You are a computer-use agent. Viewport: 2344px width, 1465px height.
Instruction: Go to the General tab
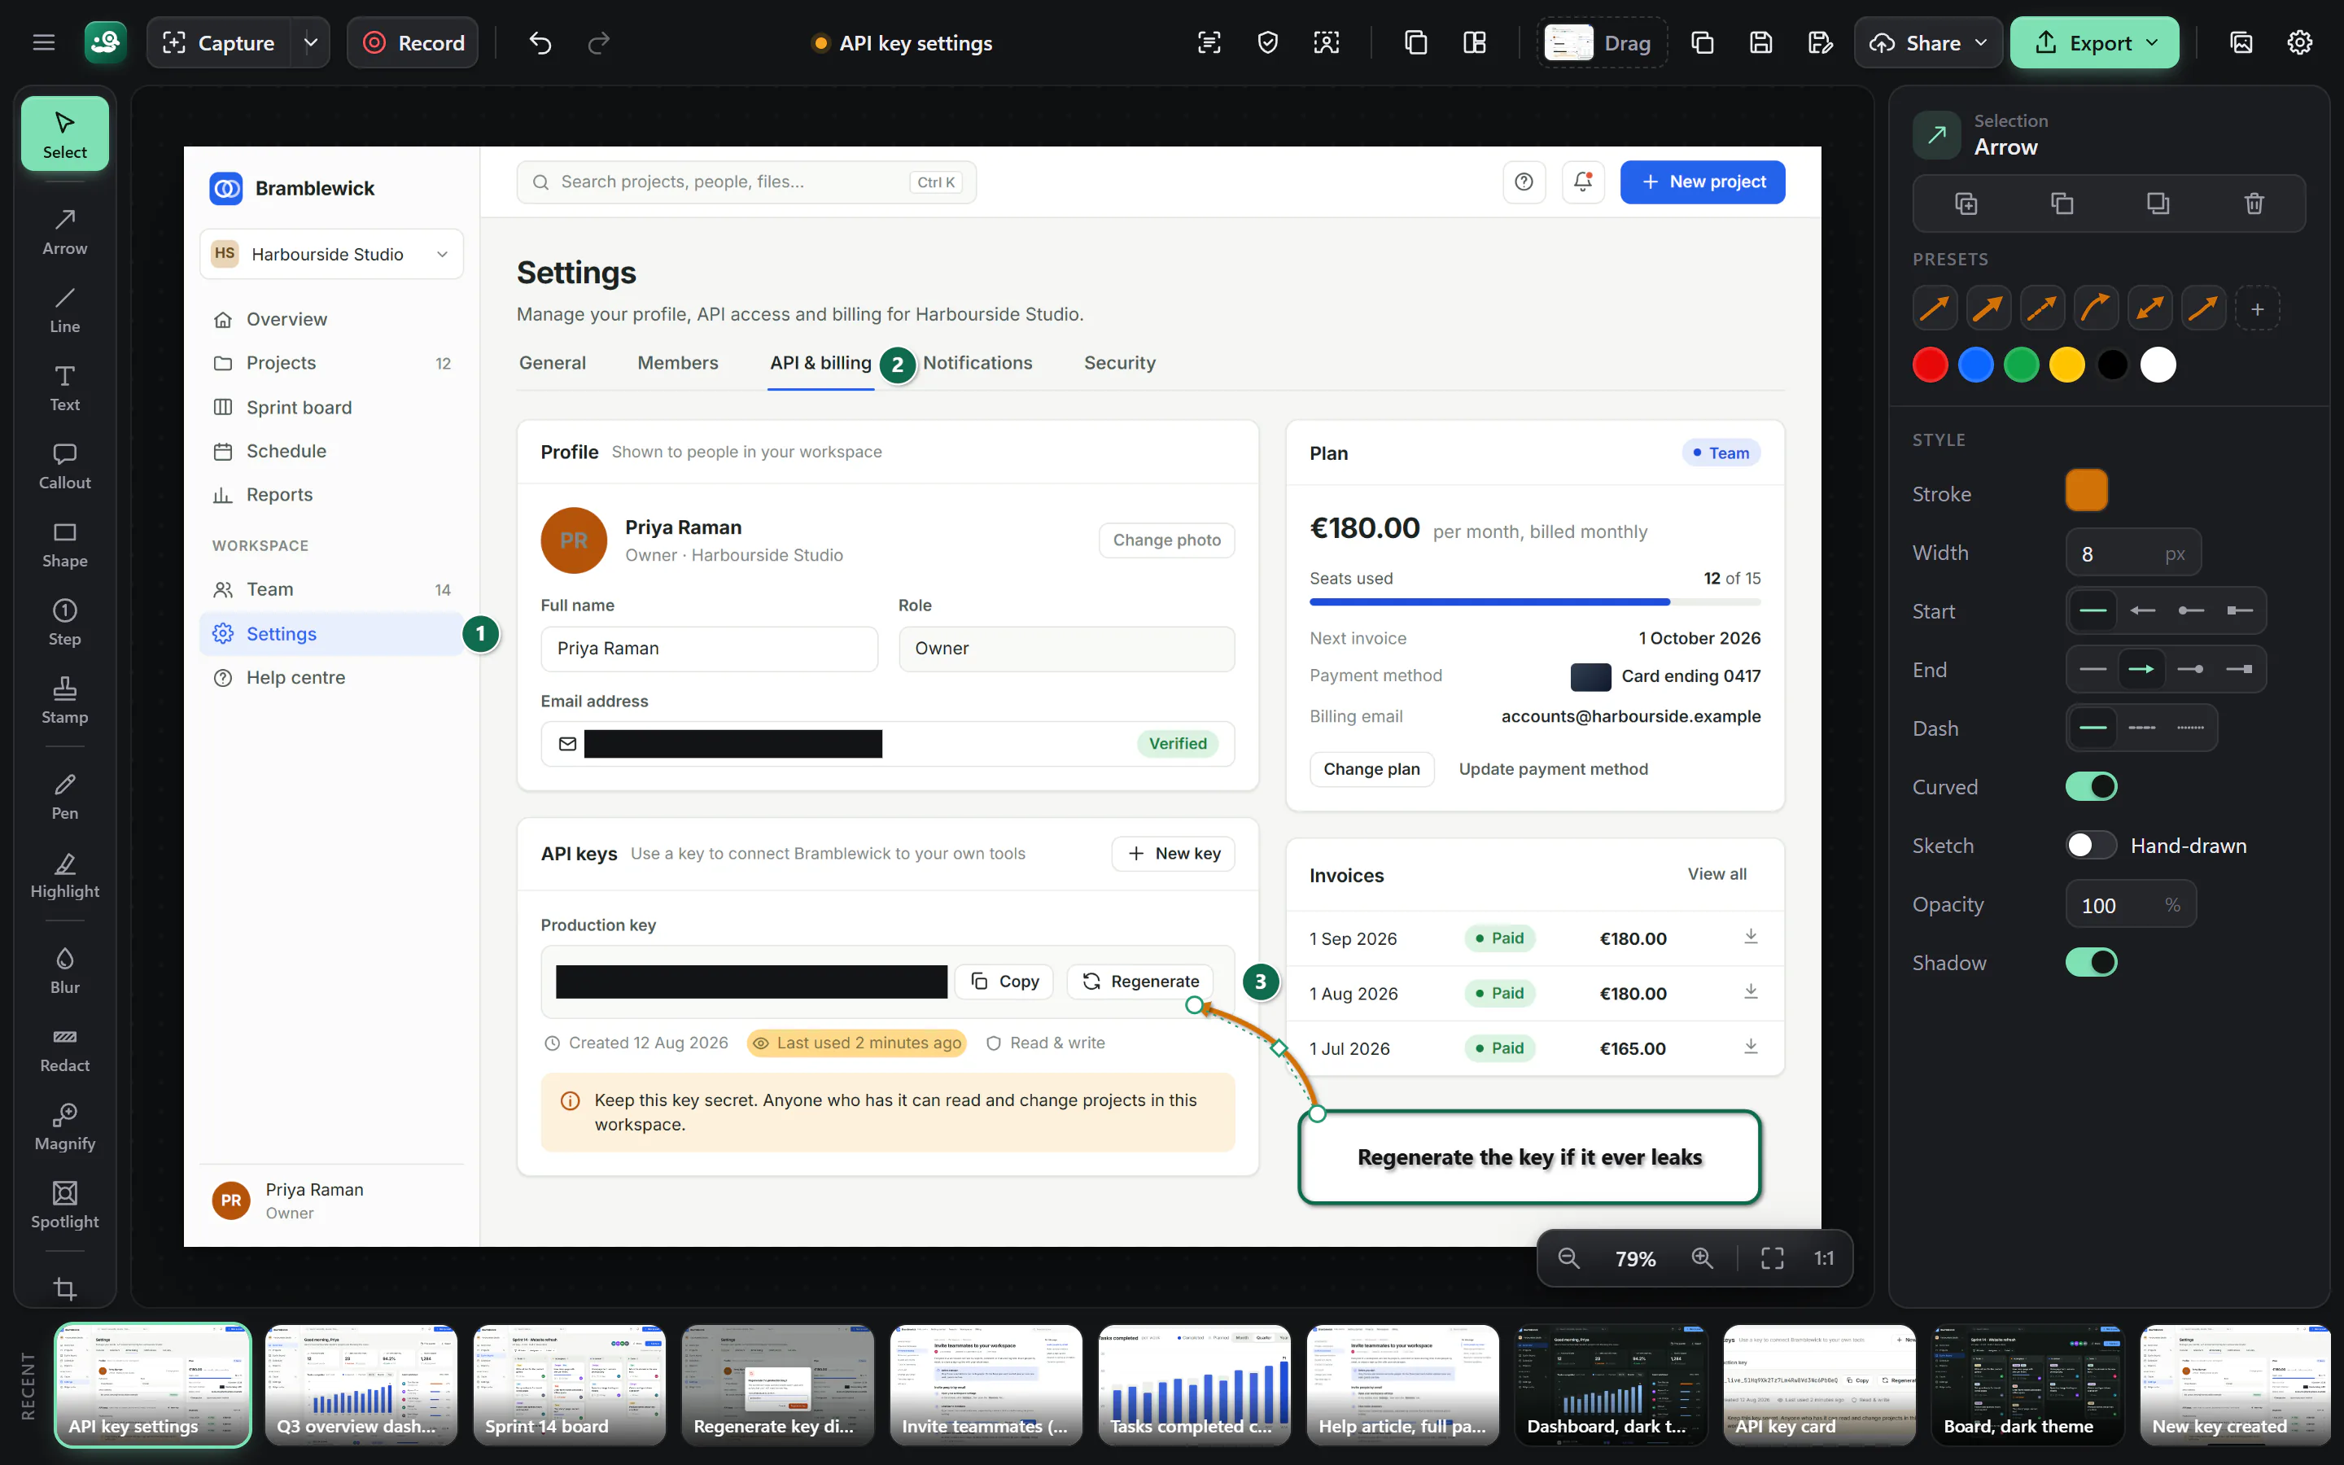coord(552,362)
